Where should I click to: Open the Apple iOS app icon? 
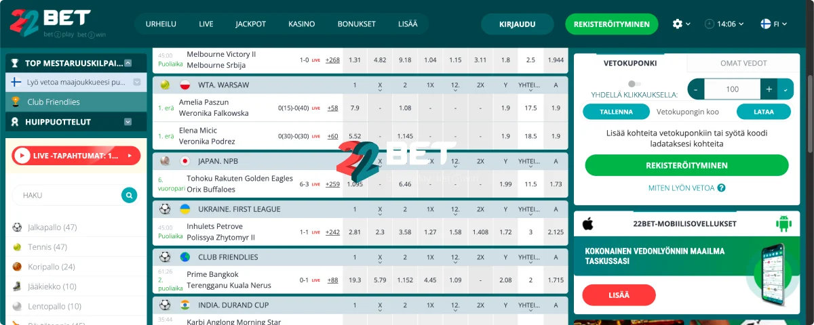588,223
